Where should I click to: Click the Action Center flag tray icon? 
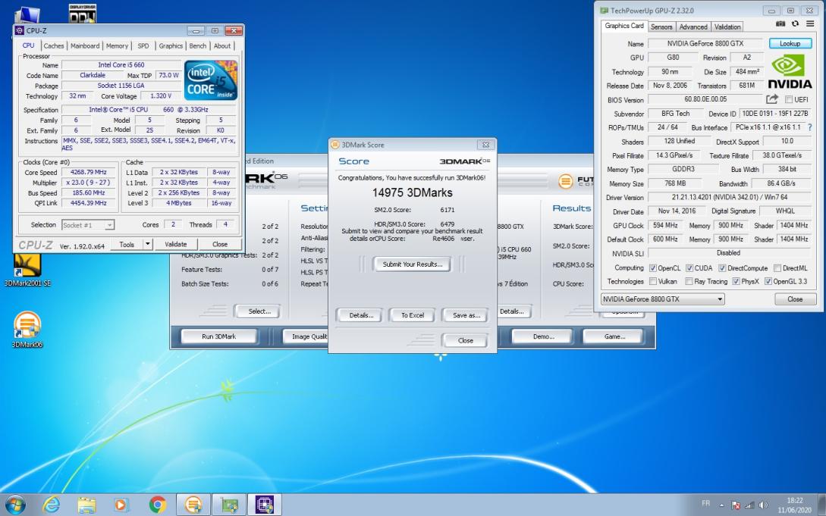(x=736, y=505)
